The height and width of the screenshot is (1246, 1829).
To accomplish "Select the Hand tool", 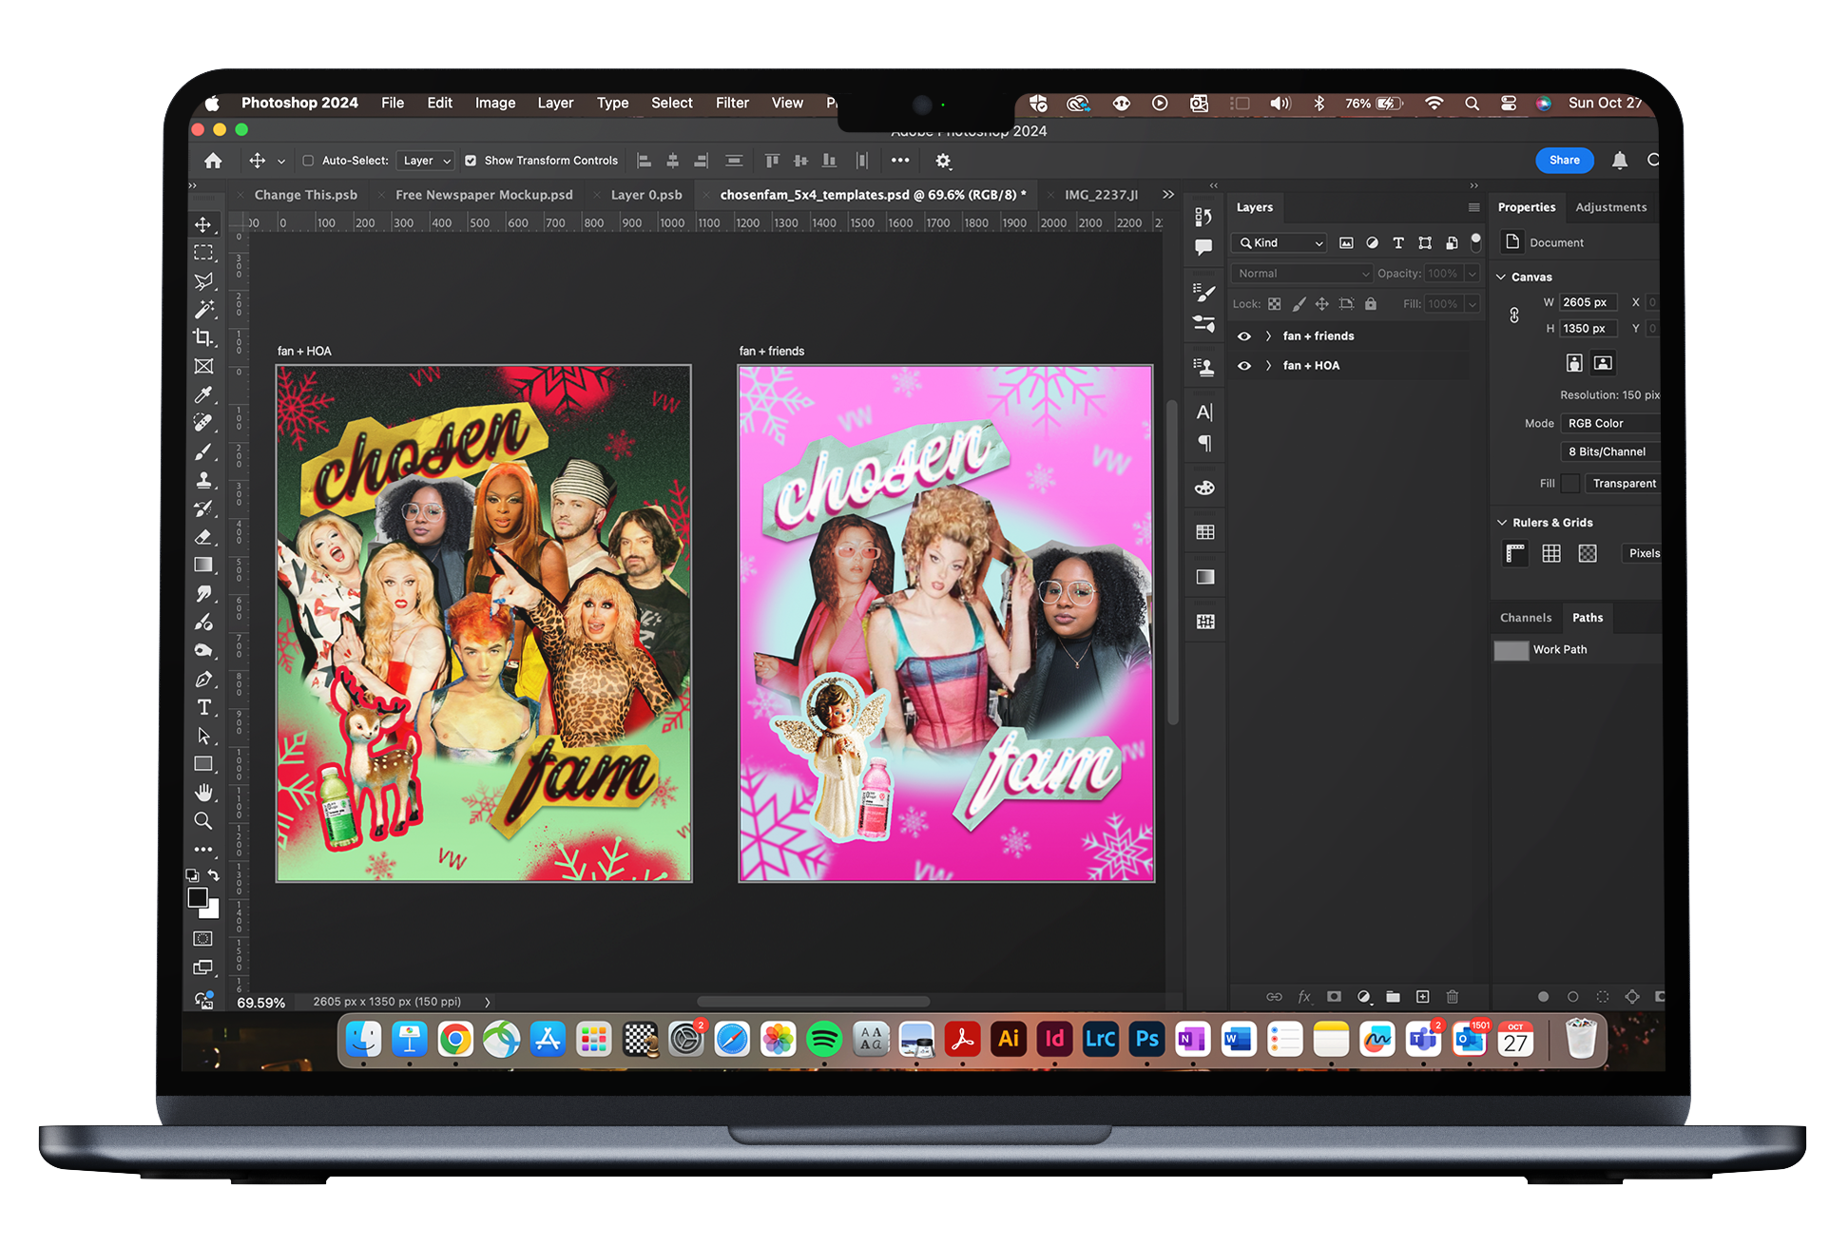I will click(203, 793).
